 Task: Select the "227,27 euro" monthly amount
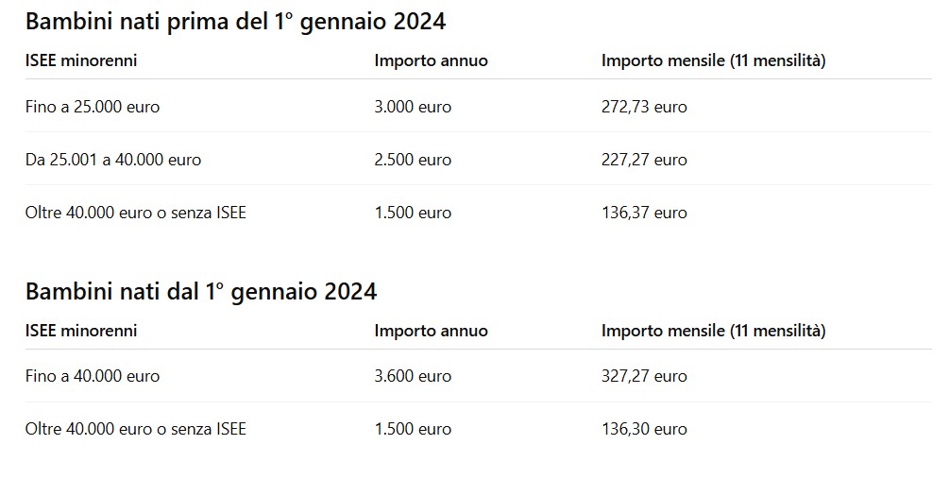pyautogui.click(x=644, y=160)
